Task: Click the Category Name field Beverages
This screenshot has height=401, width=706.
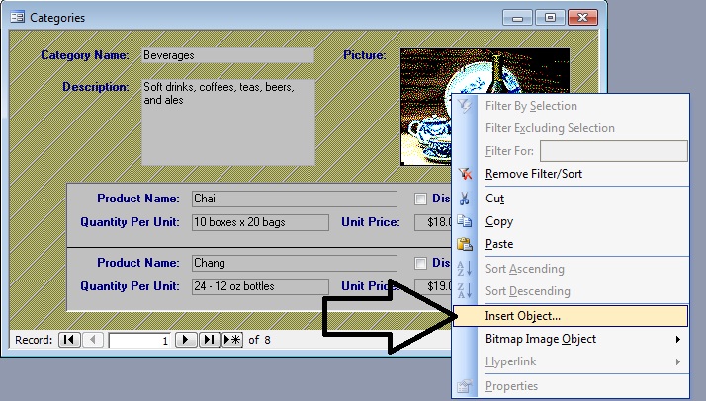Action: click(227, 55)
